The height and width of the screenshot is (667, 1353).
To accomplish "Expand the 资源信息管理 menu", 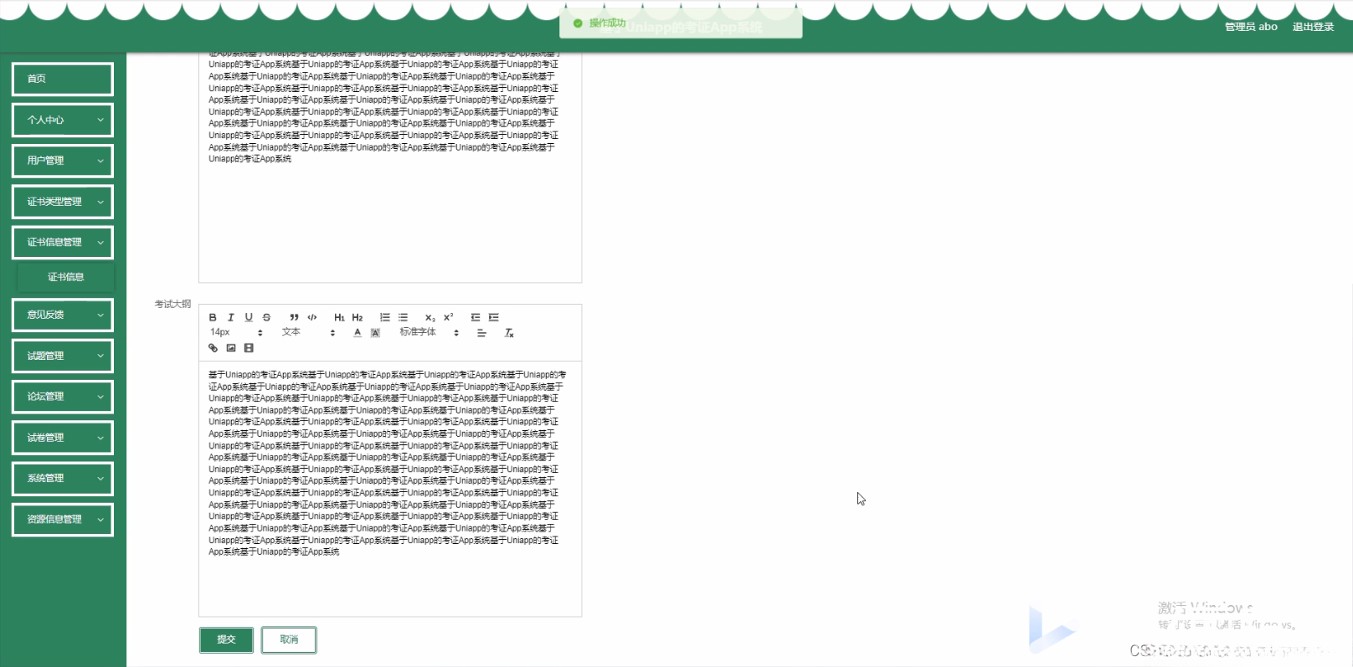I will click(x=63, y=520).
